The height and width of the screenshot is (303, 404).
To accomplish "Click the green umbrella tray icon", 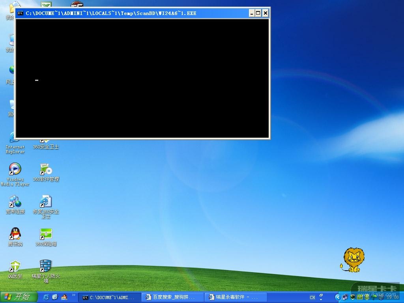I will [374, 297].
